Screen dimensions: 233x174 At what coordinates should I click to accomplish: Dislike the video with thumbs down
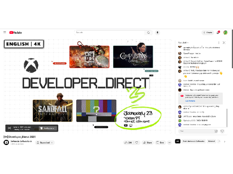pos(137,143)
